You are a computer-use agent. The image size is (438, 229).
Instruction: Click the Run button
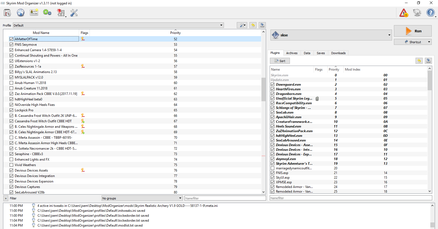click(x=413, y=31)
